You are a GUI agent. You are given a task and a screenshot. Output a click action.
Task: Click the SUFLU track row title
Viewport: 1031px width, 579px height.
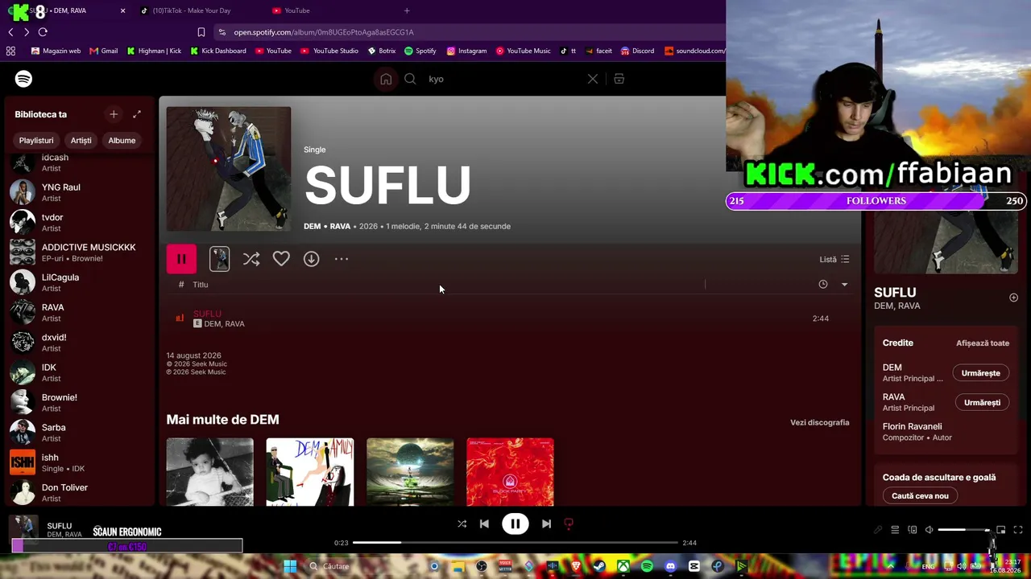point(207,314)
